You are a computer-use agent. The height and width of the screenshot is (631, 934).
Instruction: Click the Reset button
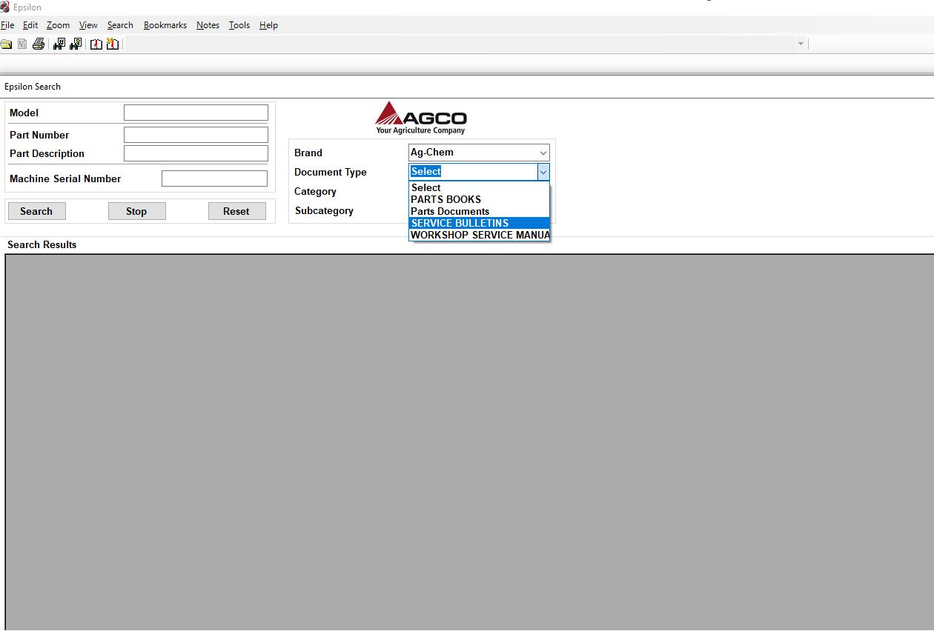236,211
